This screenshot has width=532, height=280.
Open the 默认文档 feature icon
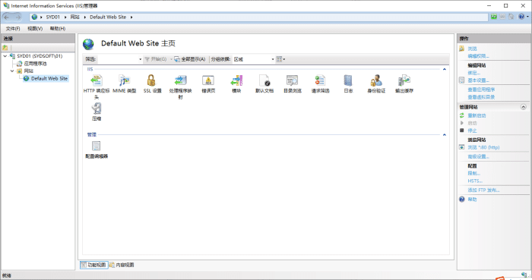coord(264,84)
